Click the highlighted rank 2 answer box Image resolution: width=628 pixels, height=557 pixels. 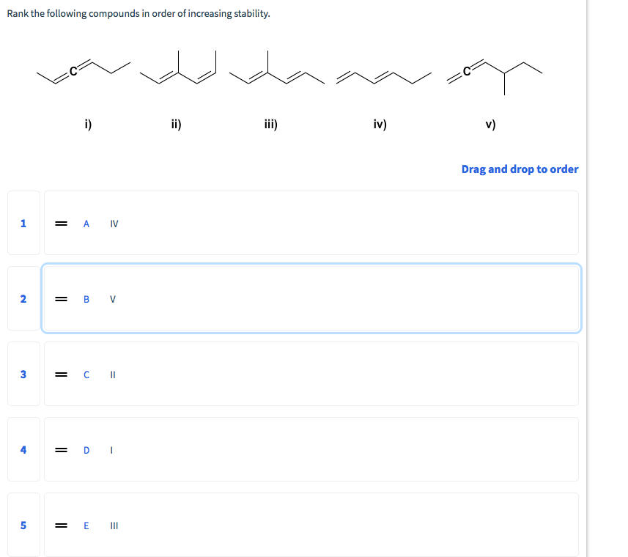[x=311, y=299]
